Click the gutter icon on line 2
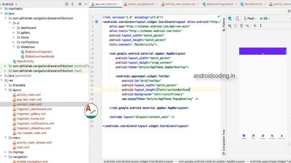Viewport: 291px width, 163px height. [97, 22]
